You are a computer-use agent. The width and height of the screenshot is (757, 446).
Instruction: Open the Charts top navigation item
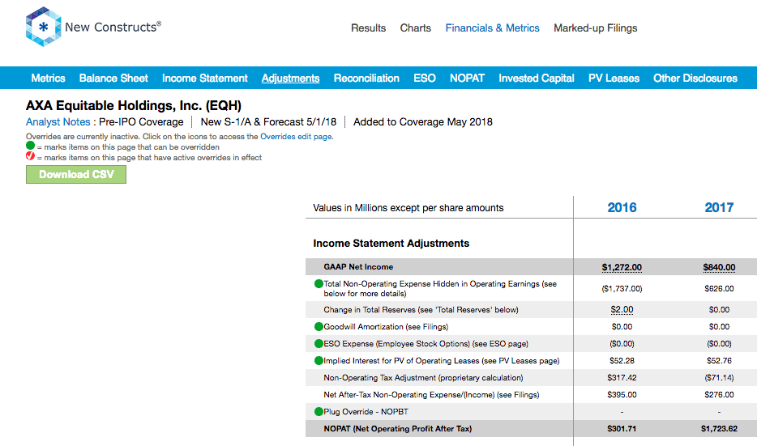(415, 28)
